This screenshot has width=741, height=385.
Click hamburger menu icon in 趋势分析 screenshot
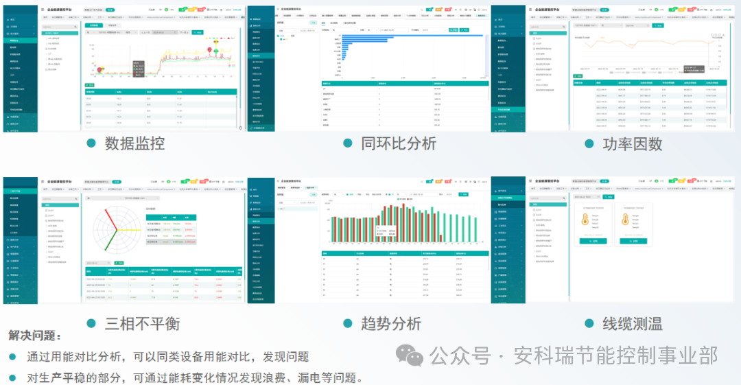click(278, 181)
